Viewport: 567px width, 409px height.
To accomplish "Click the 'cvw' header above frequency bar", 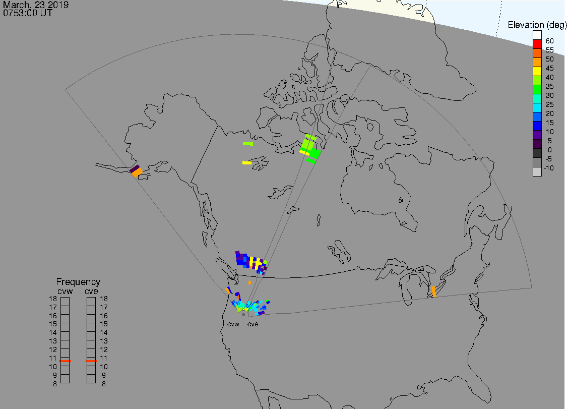I will pyautogui.click(x=65, y=291).
